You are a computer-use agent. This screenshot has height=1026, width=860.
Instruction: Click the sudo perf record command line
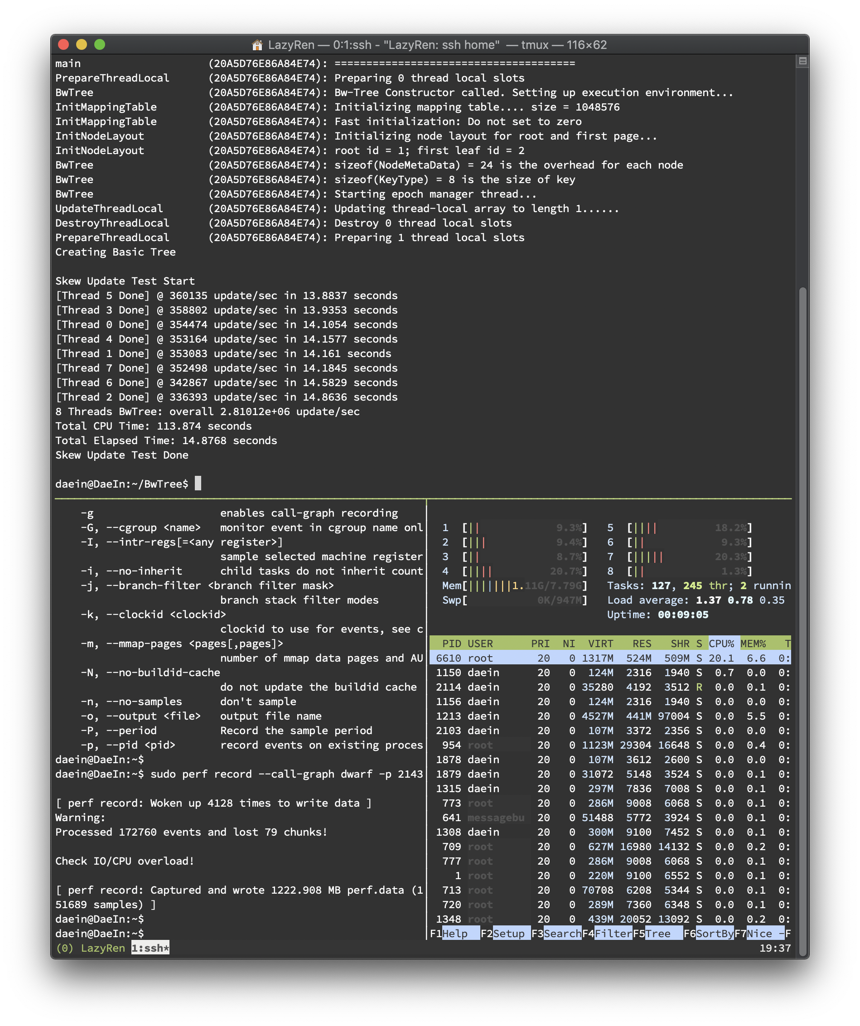tap(239, 774)
